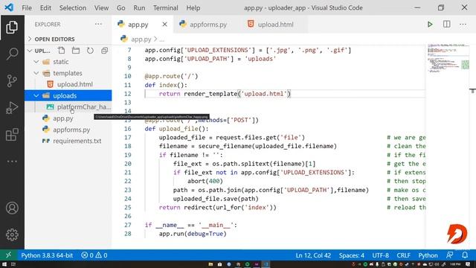Open the Edit menu
The width and height of the screenshot is (476, 268).
click(45, 8)
